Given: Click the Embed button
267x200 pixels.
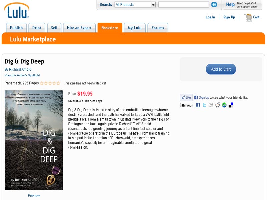Looking at the screenshot, I should (x=187, y=105).
